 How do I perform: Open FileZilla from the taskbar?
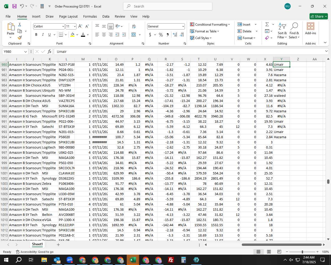171,260
